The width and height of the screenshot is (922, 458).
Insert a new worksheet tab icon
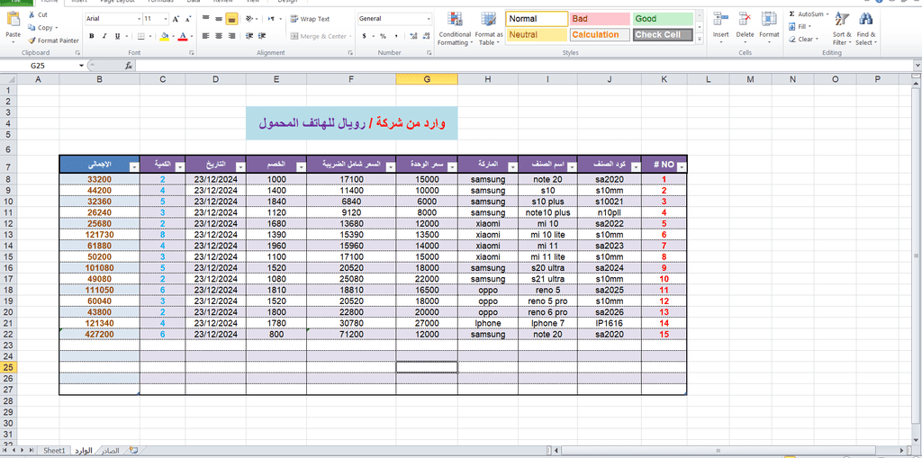[x=133, y=451]
